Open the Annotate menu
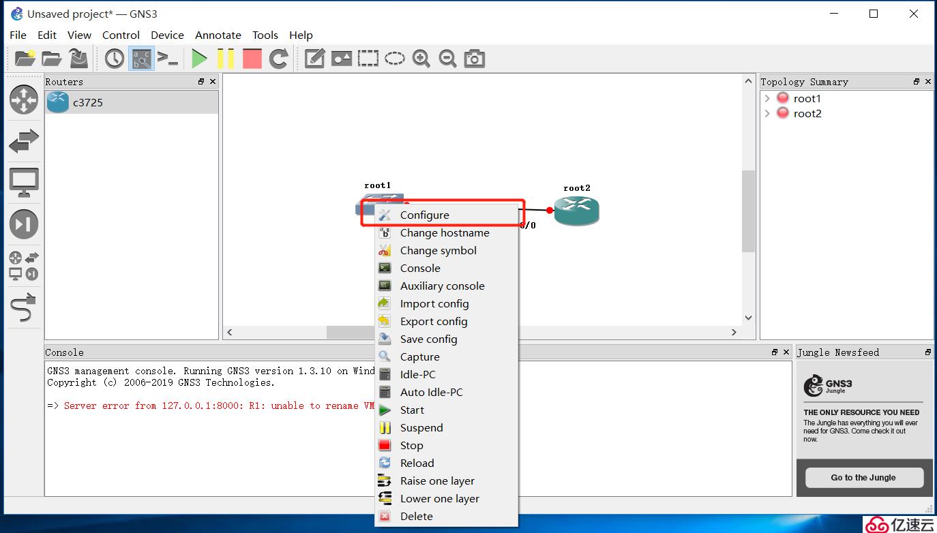937x533 pixels. [x=218, y=35]
